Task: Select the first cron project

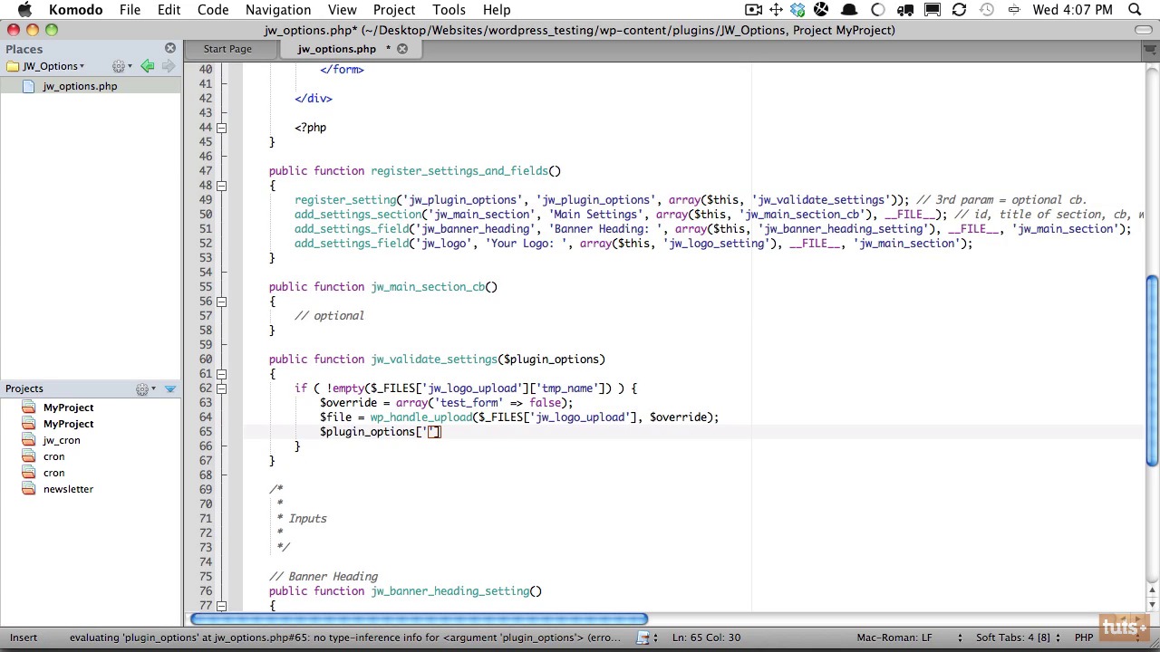Action: (x=53, y=456)
